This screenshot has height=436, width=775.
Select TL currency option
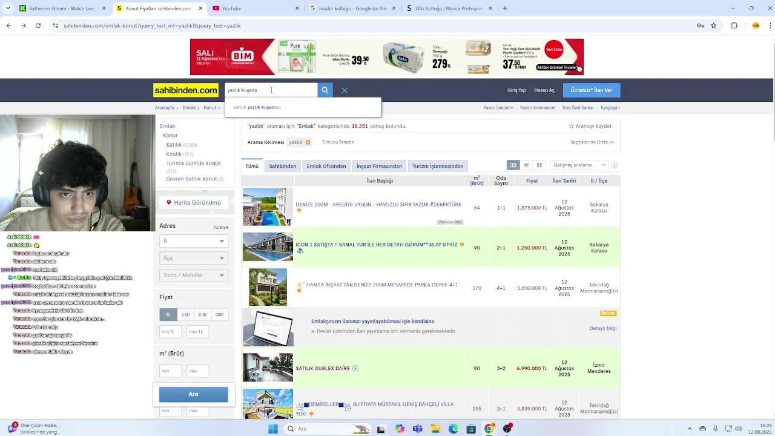(168, 314)
